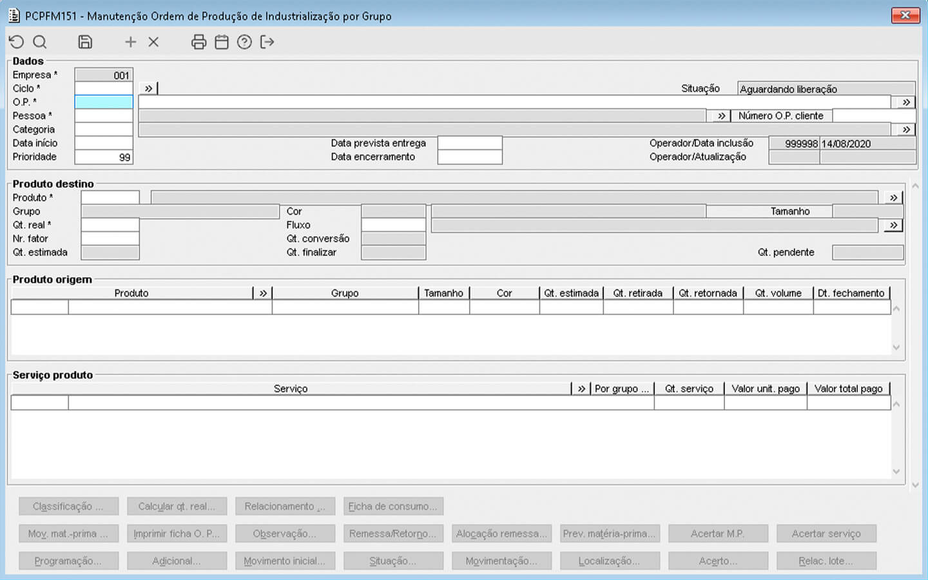
Task: Open the Produto destino lookup arrow
Action: pos(893,198)
